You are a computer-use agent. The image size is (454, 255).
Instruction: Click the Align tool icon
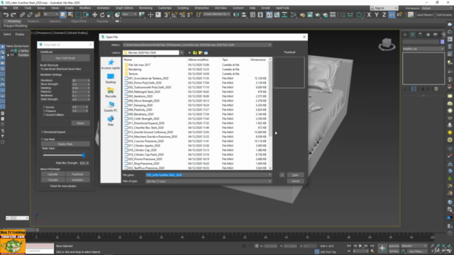(244, 15)
